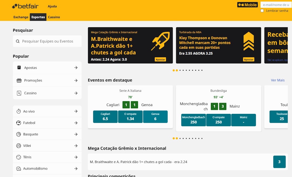The width and height of the screenshot is (292, 177).
Task: Click the Automobilismo label
Action: 35,168
